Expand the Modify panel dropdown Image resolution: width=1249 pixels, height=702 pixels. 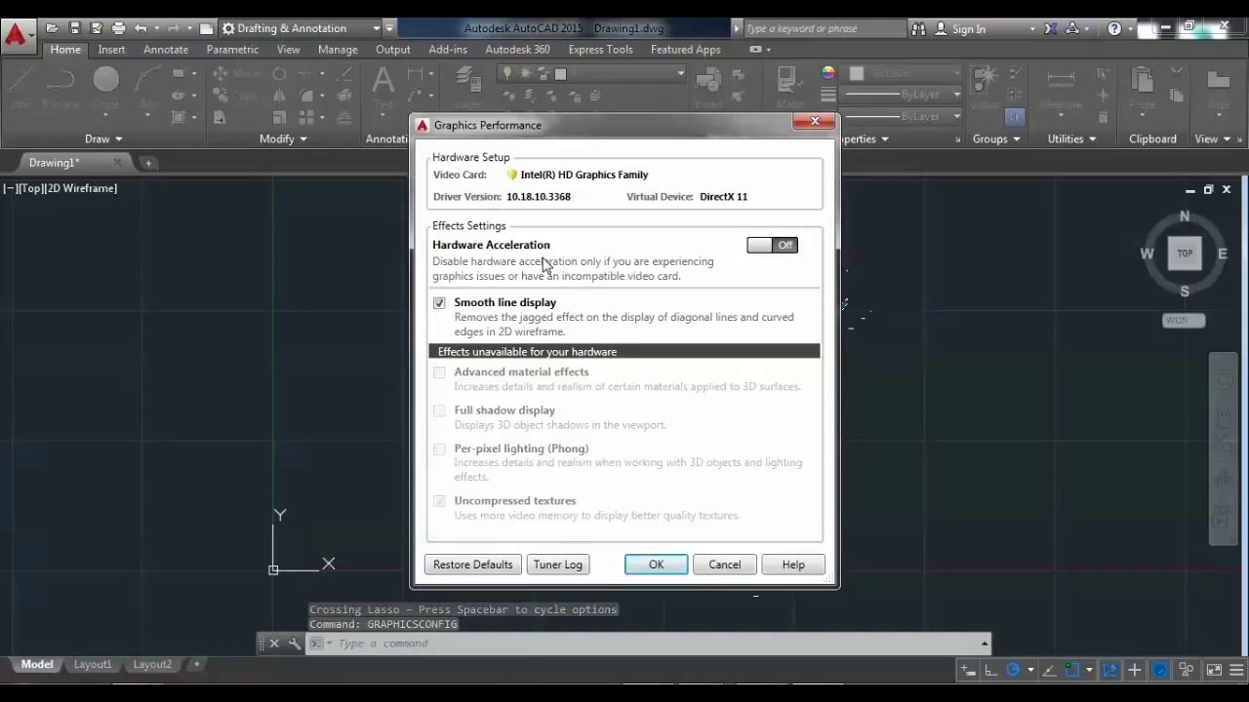(283, 138)
